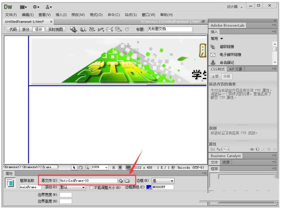Select the Point to File icon beside source file
This screenshot has width=281, height=209.
121,181
